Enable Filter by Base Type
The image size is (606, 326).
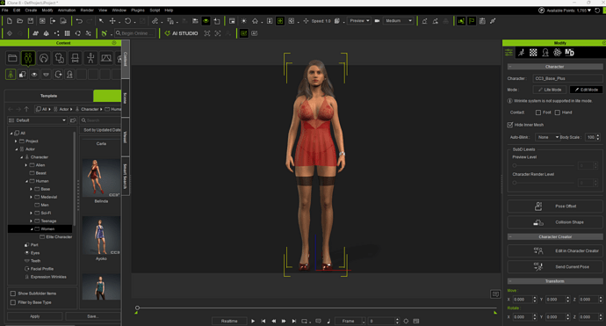tap(13, 302)
